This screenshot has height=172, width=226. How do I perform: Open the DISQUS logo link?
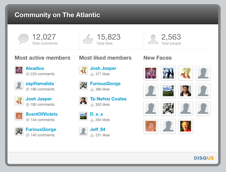coord(204,158)
